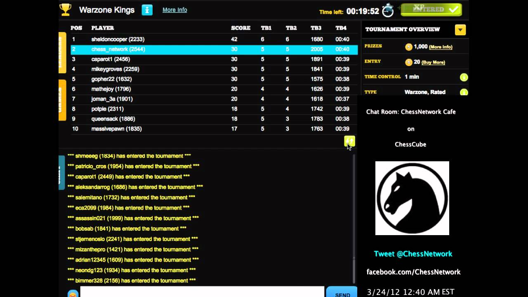The image size is (528, 297).
Task: Click the green info icon for Time Control
Action: click(x=464, y=77)
